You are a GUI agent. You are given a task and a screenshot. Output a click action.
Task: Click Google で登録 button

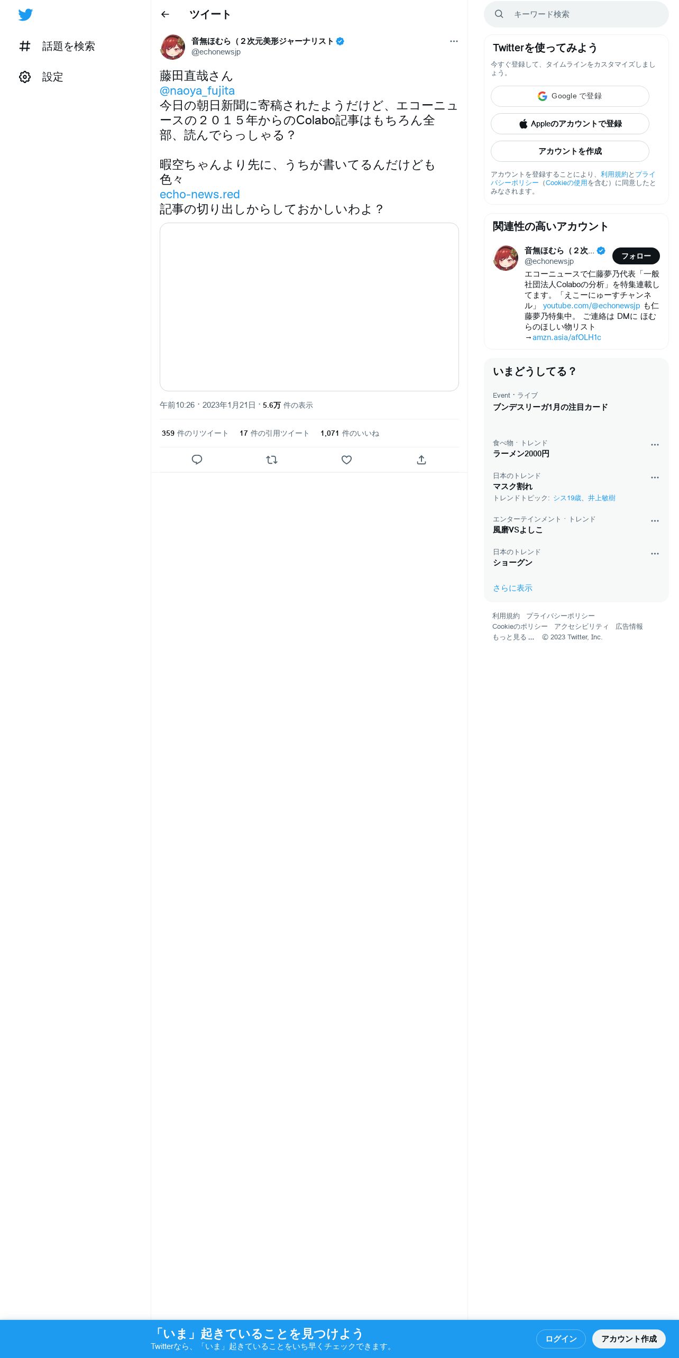pos(570,96)
